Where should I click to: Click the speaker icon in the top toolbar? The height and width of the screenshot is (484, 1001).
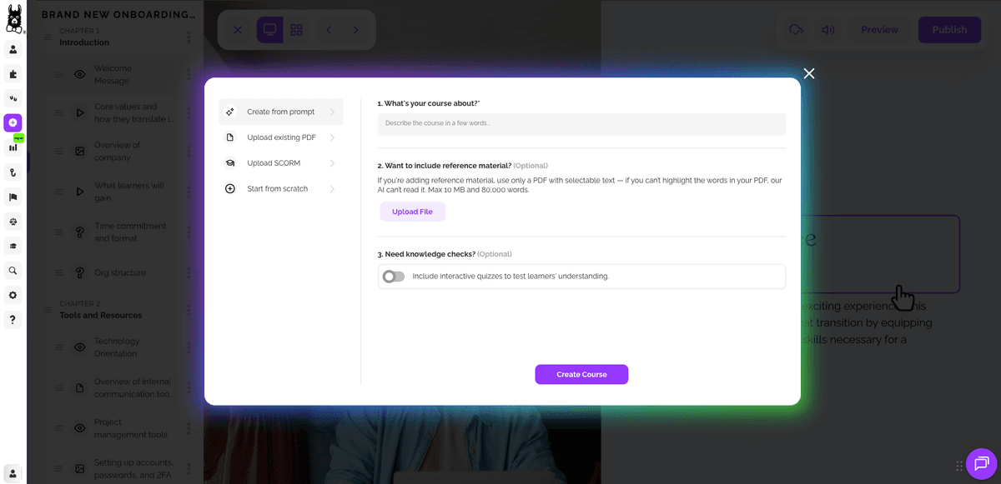827,29
